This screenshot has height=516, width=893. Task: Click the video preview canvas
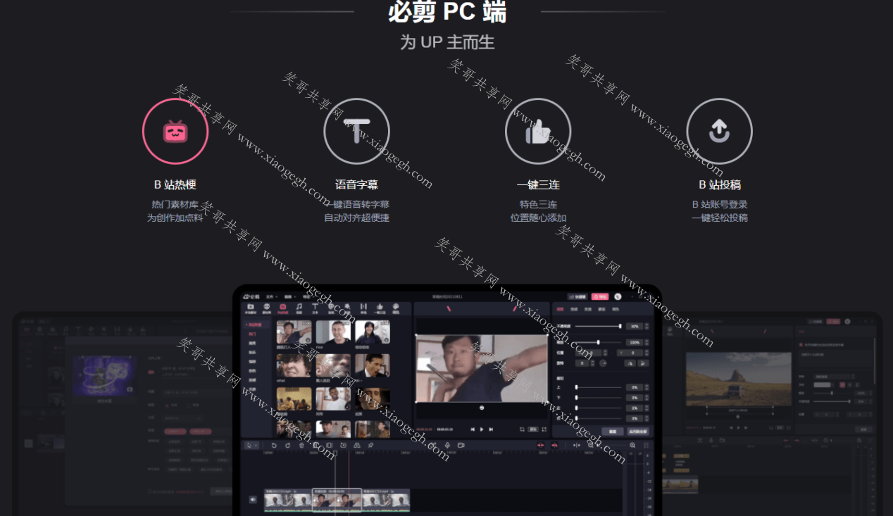pyautogui.click(x=482, y=368)
